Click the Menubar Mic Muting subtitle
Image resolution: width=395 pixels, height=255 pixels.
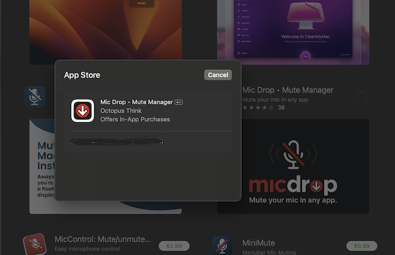pos(269,253)
